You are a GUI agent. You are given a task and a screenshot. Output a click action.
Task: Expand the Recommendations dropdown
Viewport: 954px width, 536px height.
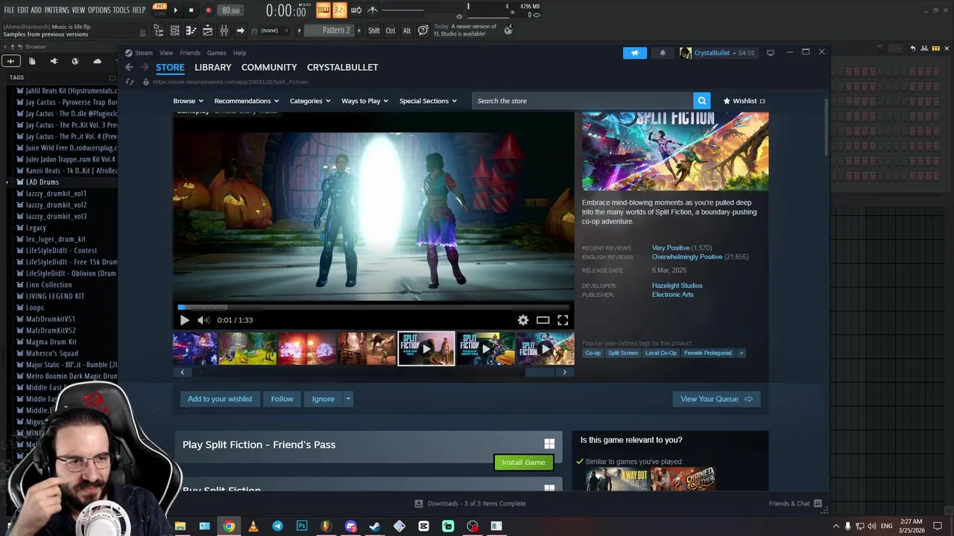tap(247, 100)
